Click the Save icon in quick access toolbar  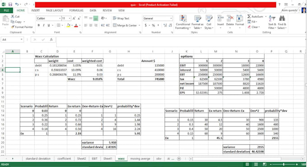point(10,5)
